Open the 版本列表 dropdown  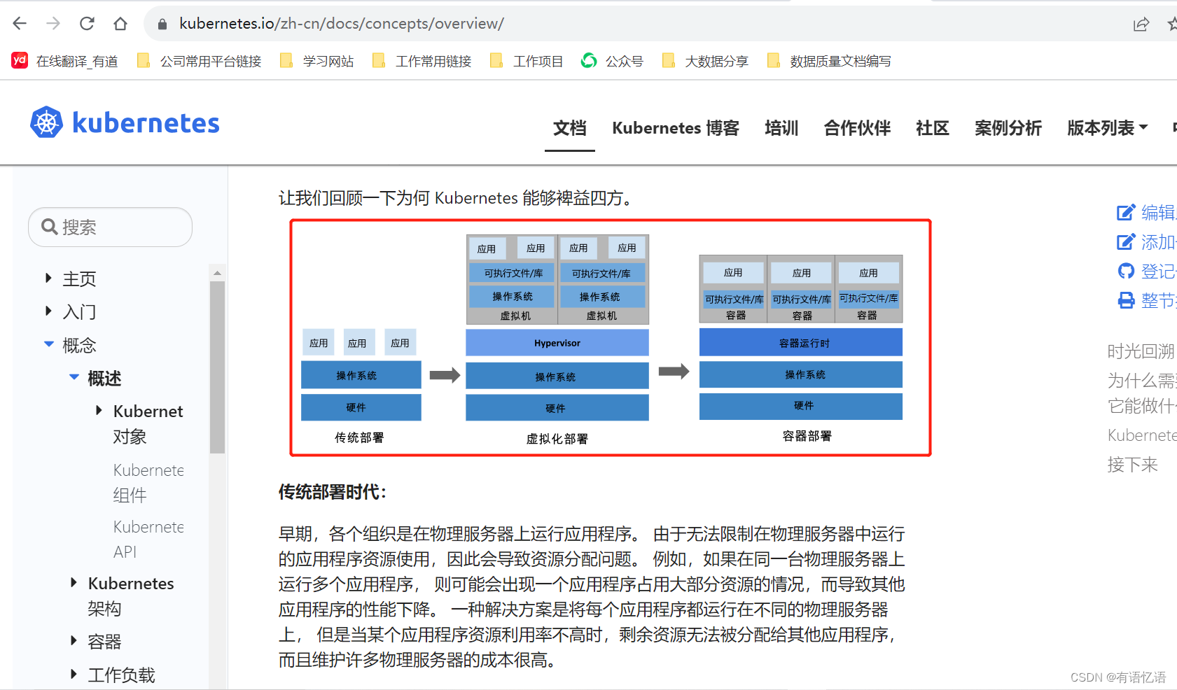tap(1108, 128)
